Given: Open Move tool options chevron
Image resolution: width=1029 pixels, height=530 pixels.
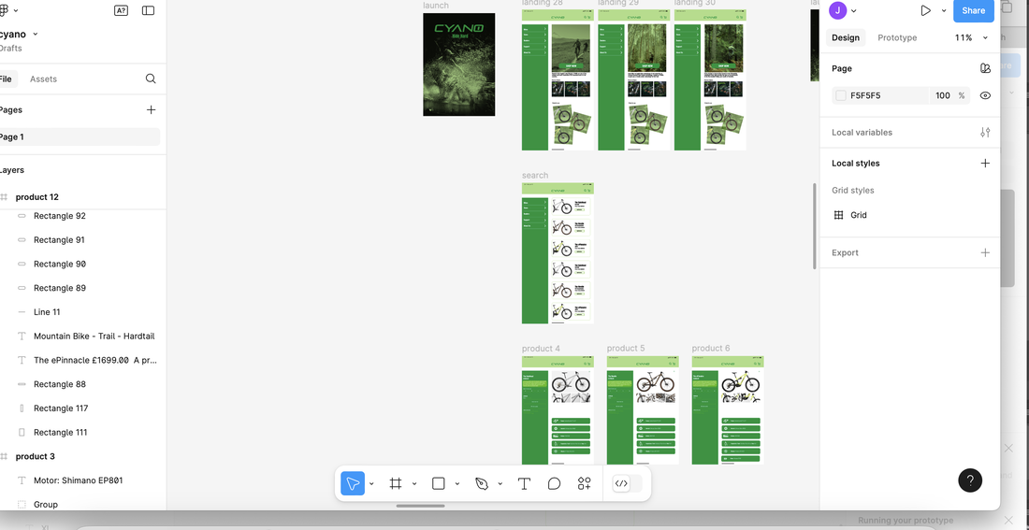Looking at the screenshot, I should [371, 483].
